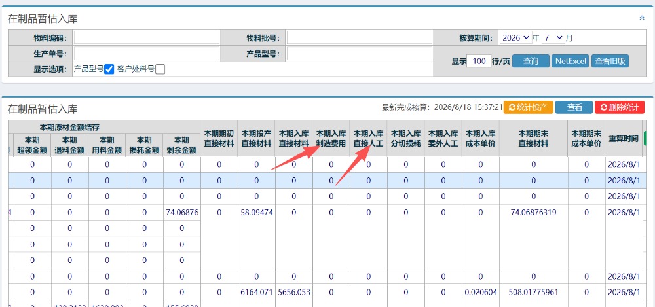The width and height of the screenshot is (655, 307).
Task: Click the 本期入库制造费用 column header
Action: point(331,138)
